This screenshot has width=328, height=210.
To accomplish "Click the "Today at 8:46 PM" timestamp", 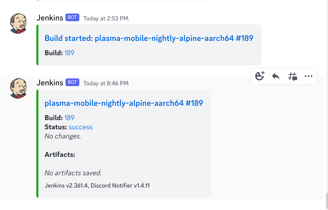I will (106, 83).
